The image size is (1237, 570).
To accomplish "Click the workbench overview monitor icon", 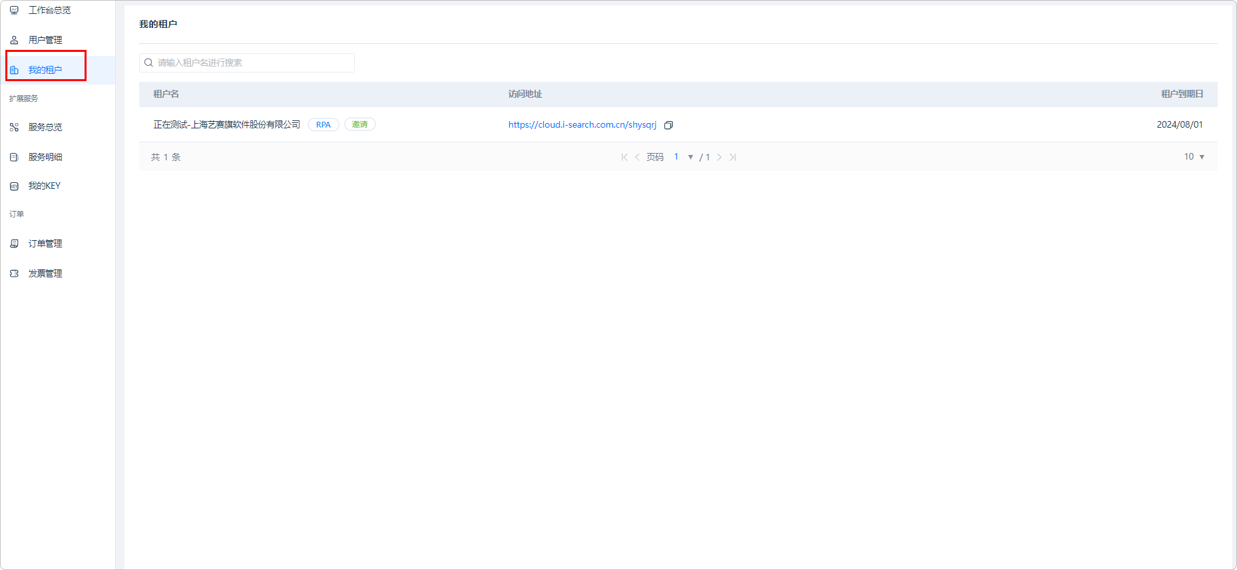I will [14, 10].
